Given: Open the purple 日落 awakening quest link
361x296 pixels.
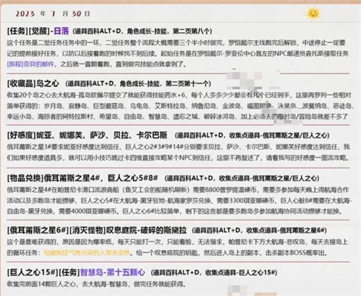Looking at the screenshot, I should pos(61,31).
